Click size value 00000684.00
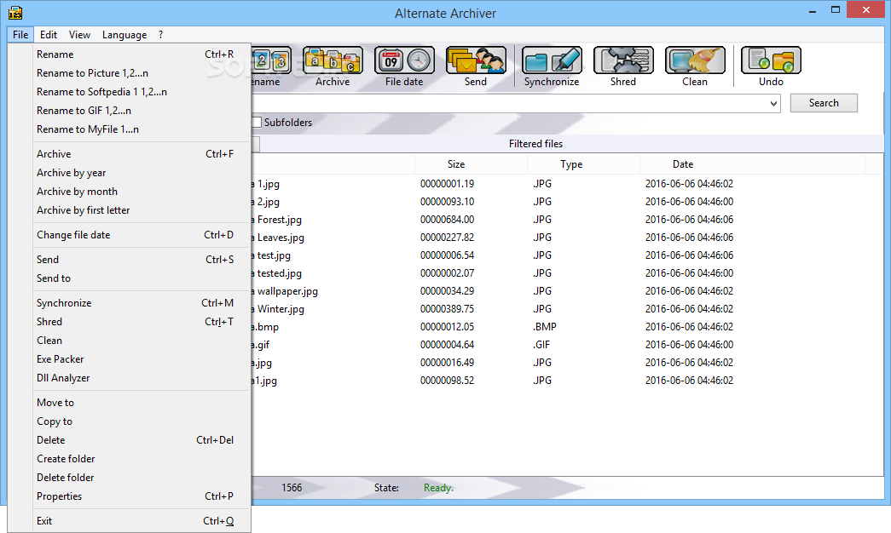Screen dimensions: 891x533 447,220
